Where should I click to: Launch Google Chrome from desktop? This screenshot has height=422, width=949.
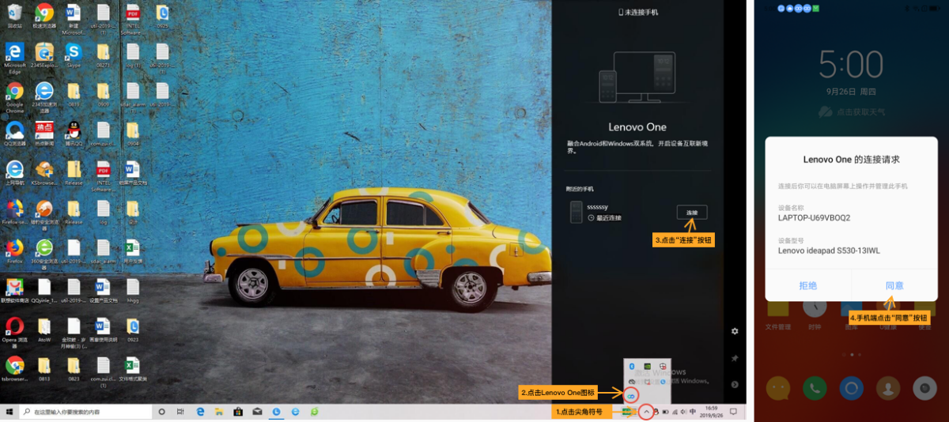tap(14, 93)
